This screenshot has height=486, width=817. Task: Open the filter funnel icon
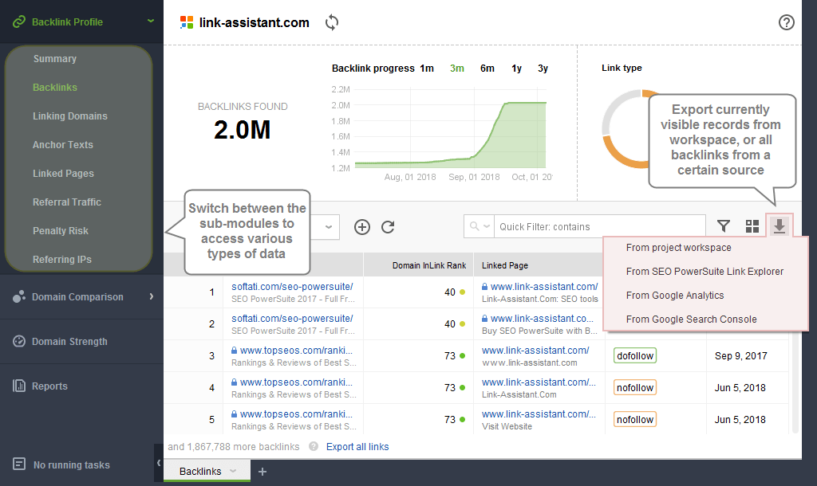tap(723, 225)
